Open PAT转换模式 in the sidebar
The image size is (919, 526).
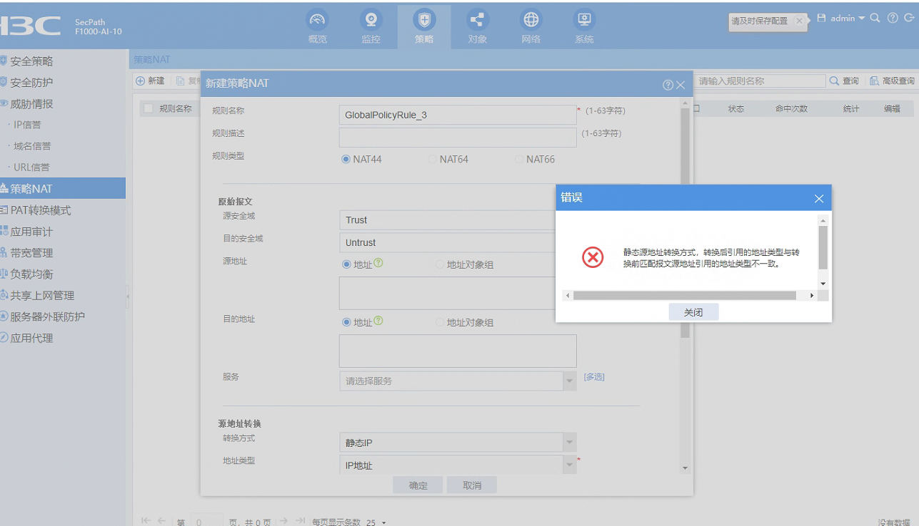[40, 210]
